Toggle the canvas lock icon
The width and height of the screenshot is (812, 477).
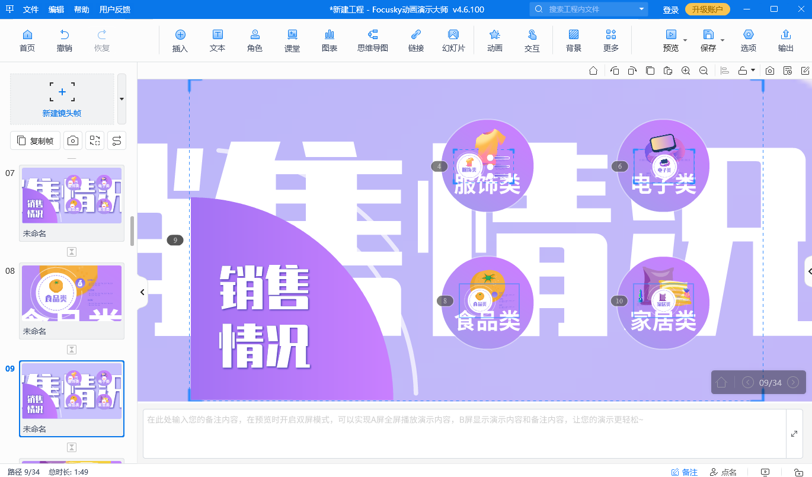click(743, 71)
